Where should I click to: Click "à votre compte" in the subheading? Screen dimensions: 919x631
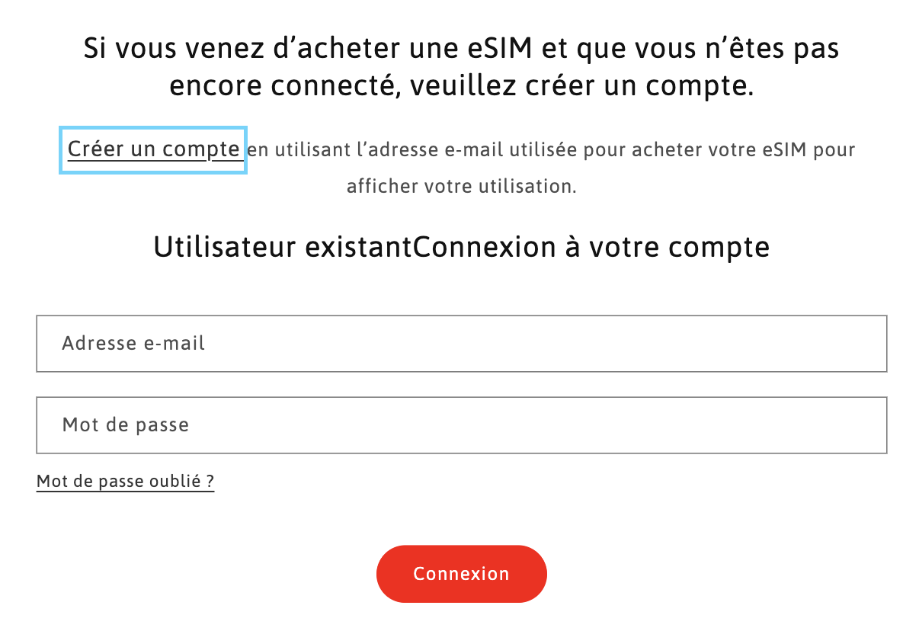pyautogui.click(x=667, y=248)
